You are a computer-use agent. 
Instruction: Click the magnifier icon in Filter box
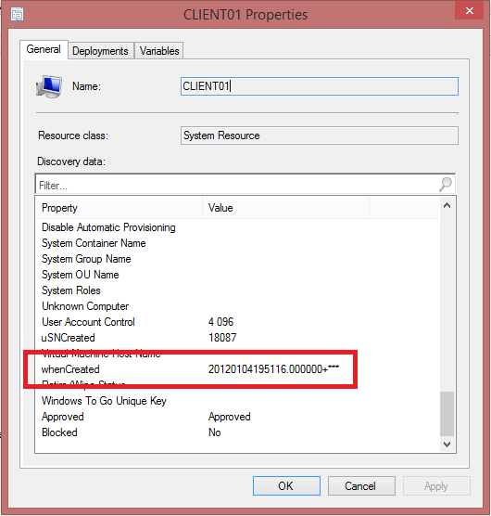[446, 184]
